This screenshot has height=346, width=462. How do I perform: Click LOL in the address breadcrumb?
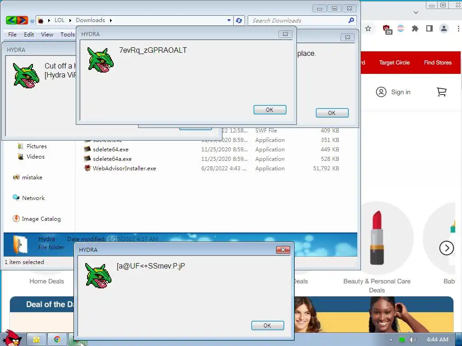60,20
